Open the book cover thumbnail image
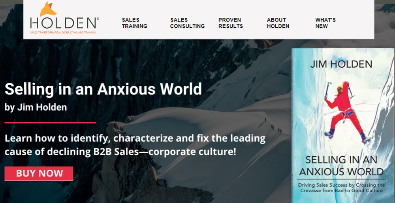The image size is (395, 203). (x=343, y=125)
